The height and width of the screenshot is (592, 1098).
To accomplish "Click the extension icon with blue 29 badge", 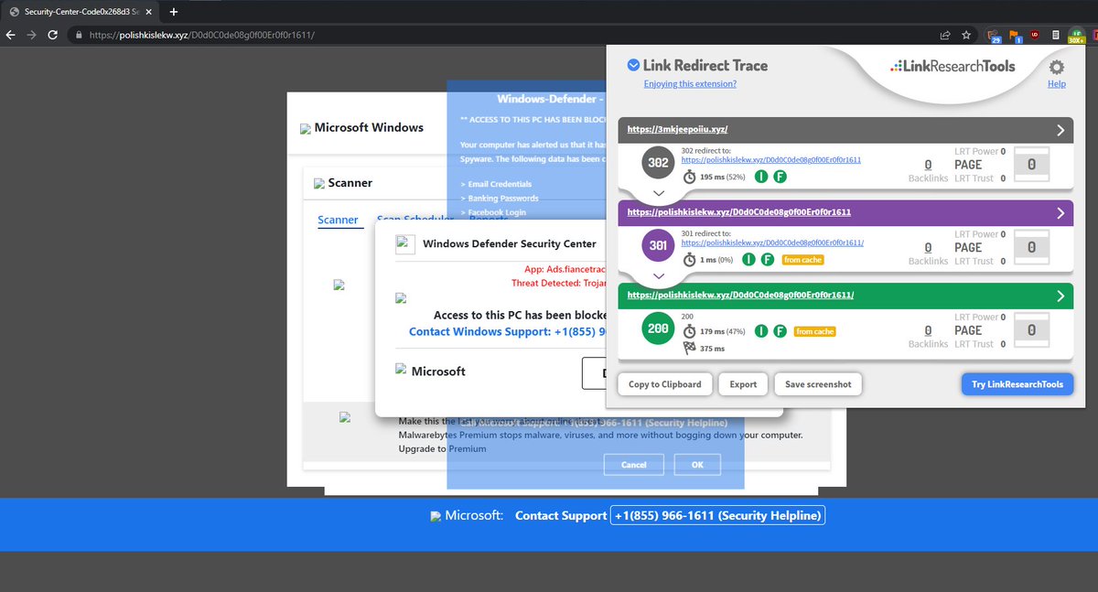I will click(x=995, y=36).
